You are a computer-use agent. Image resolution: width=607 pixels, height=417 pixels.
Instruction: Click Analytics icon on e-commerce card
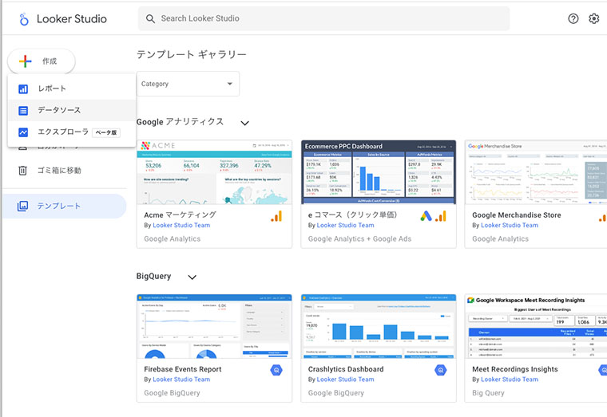point(441,216)
